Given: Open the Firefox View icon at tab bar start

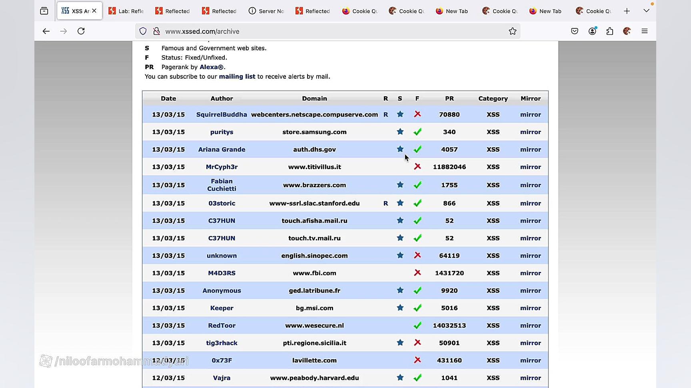Looking at the screenshot, I should 44,11.
